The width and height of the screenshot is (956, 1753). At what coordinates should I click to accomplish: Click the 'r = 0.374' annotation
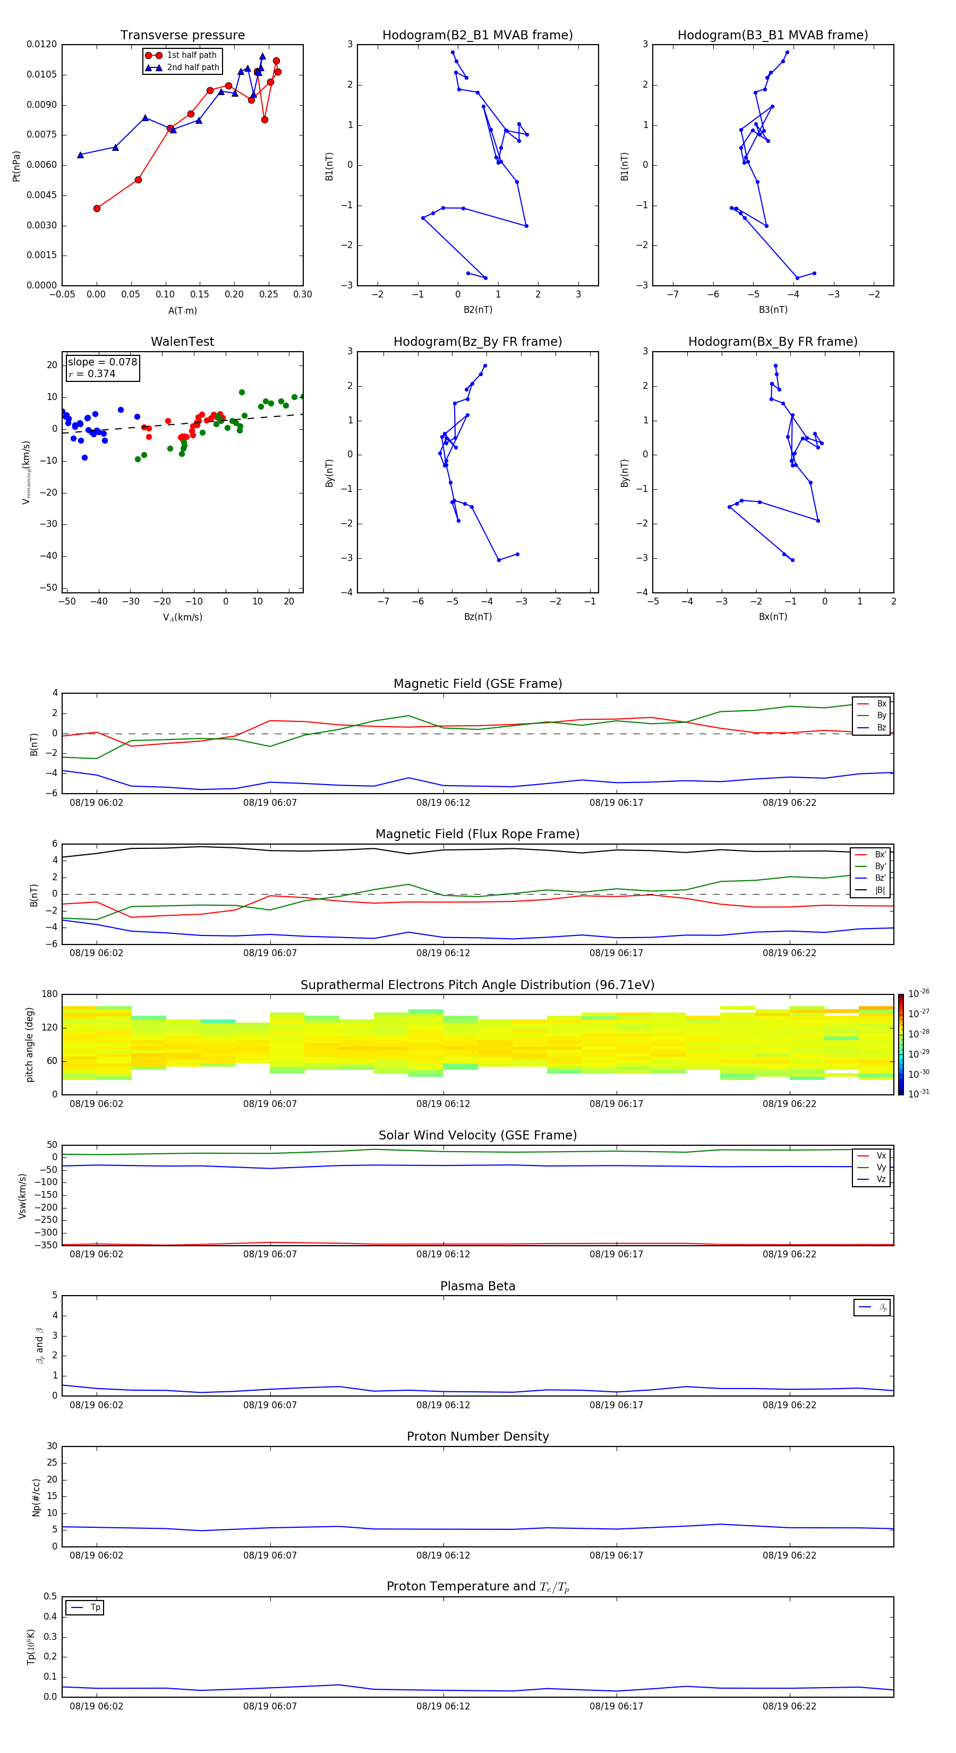tap(92, 373)
